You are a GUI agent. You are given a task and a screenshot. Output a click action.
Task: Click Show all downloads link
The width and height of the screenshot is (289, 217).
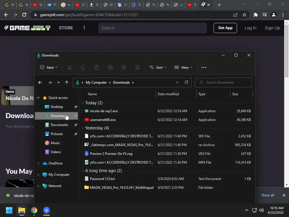pos(268,195)
